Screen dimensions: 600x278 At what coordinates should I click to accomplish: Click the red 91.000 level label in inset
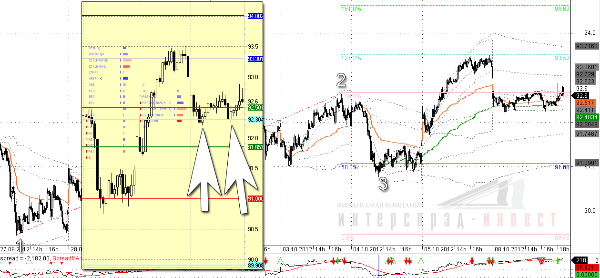[255, 198]
